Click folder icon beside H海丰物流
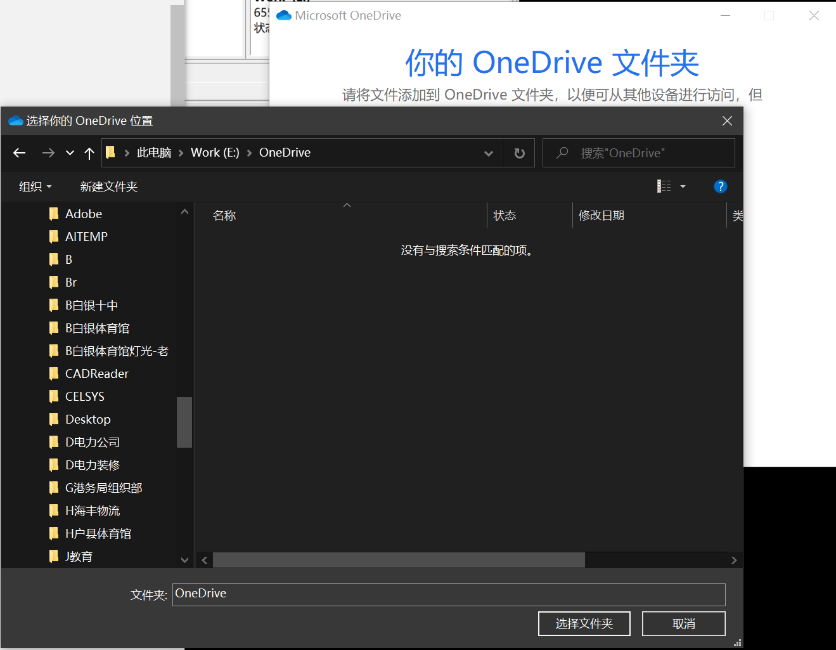 [x=54, y=510]
